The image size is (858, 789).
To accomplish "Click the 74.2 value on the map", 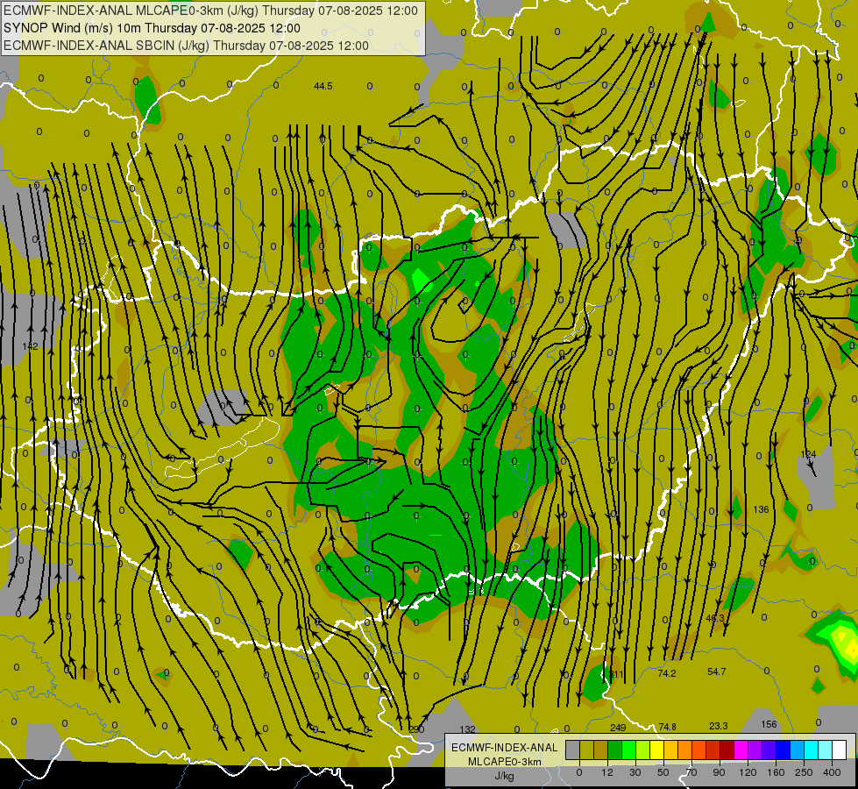I will coord(666,673).
